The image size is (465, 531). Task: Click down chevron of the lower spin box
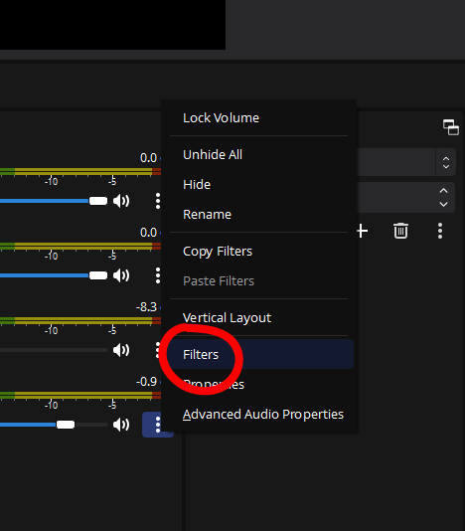click(444, 204)
